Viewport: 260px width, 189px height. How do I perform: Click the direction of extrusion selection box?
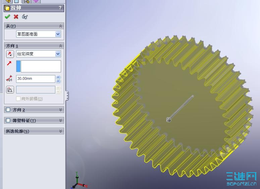(39, 66)
